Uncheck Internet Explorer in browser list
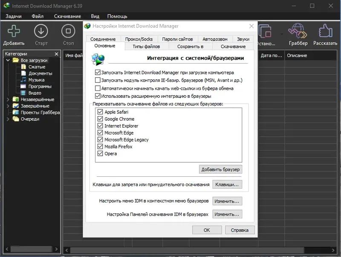The image size is (341, 257). pos(100,126)
